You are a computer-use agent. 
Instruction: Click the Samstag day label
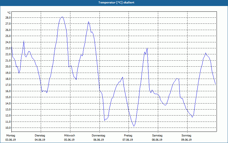point(157,136)
